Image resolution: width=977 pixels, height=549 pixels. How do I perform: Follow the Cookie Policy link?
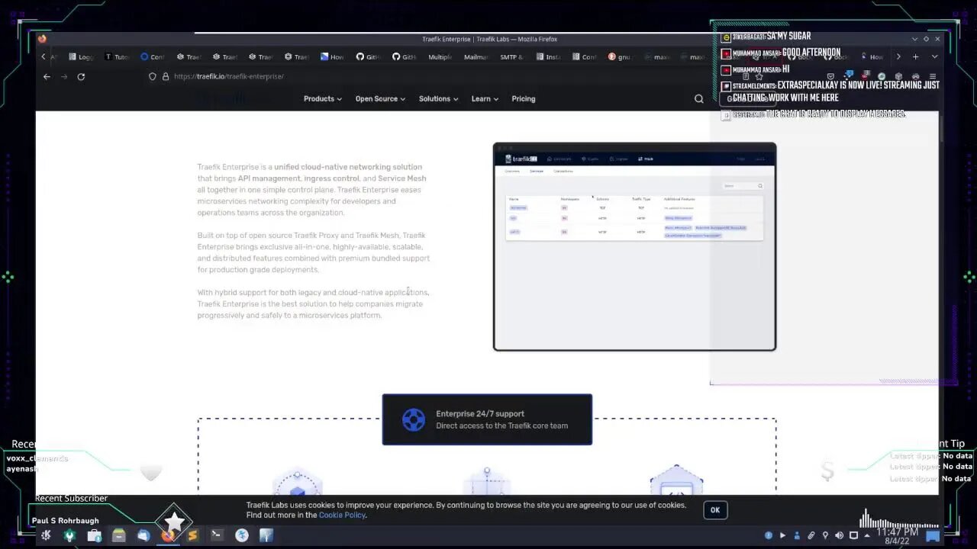(x=342, y=515)
